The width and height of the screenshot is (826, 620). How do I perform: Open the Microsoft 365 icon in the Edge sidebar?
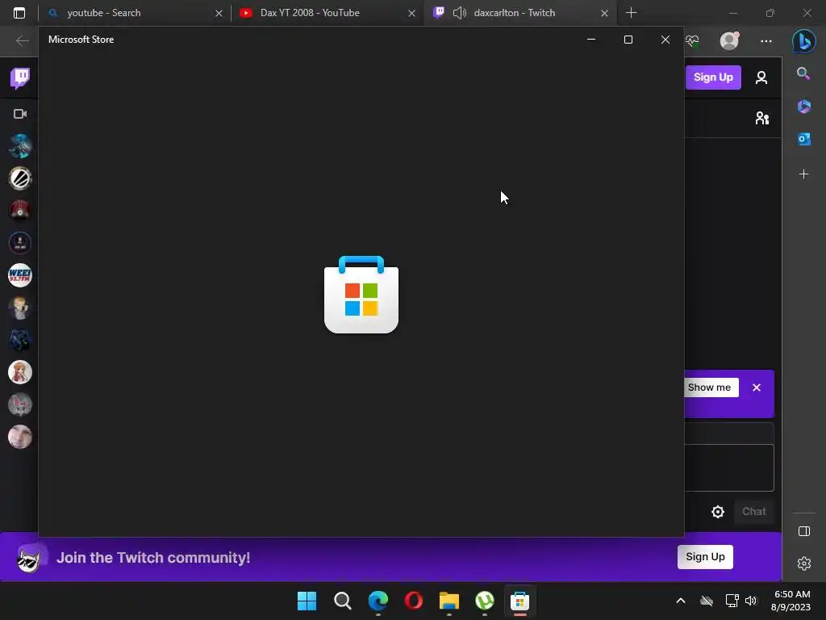pos(804,107)
